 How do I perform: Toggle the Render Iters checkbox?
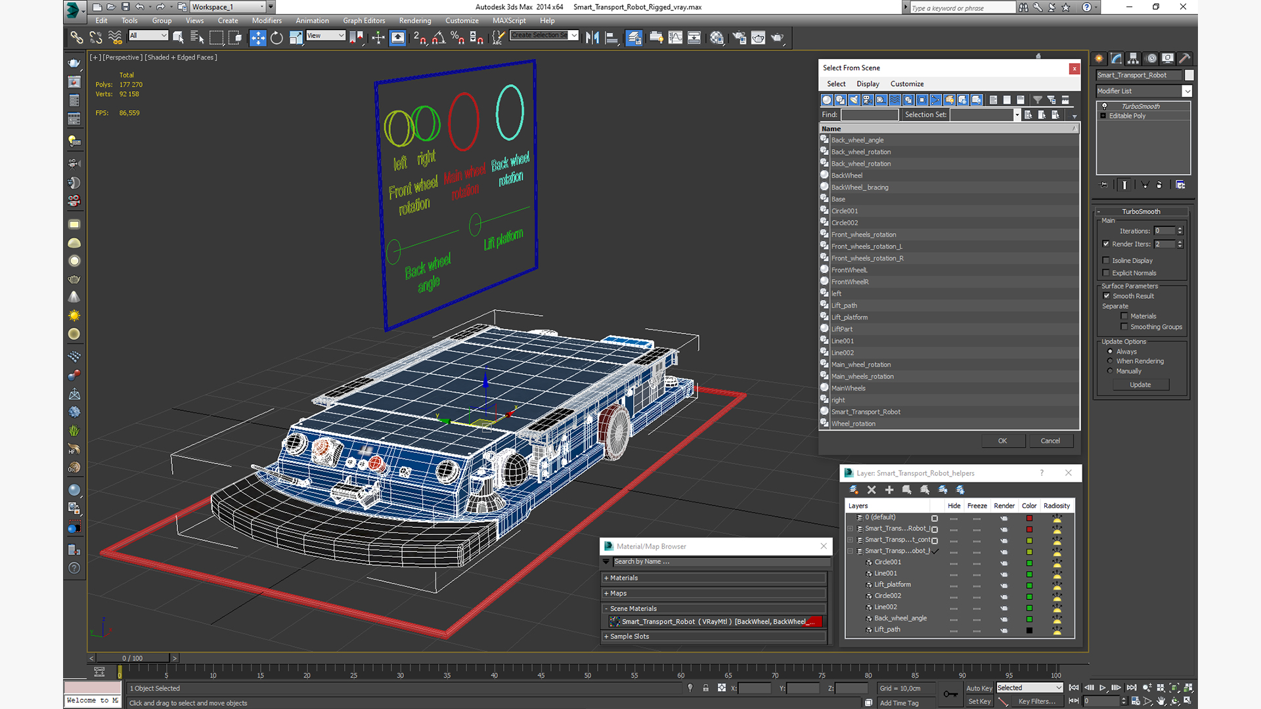tap(1106, 244)
